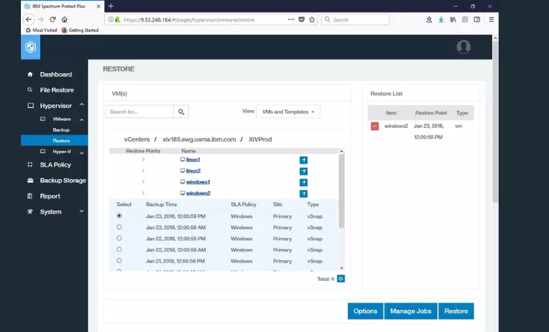Bookmark this page with the star icon
This screenshot has width=549, height=332.
point(312,20)
